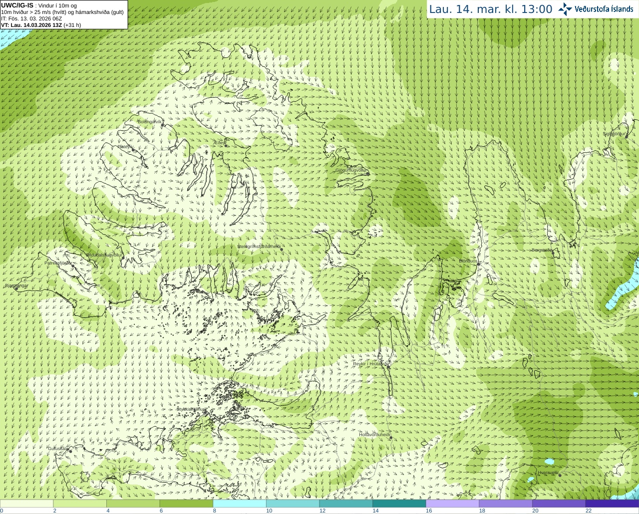Screen dimensions: 639x514
Task: Pick the 12–14 m/s teal swatch
Action: click(x=346, y=504)
